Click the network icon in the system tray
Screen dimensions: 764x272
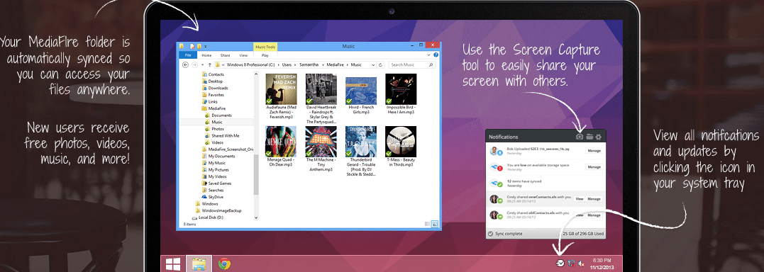tap(572, 263)
